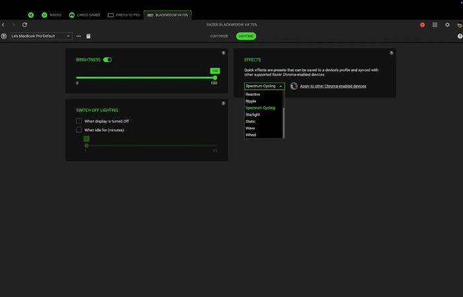The width and height of the screenshot is (463, 297).
Task: Click the refresh icon in navigation bar
Action: (x=25, y=25)
